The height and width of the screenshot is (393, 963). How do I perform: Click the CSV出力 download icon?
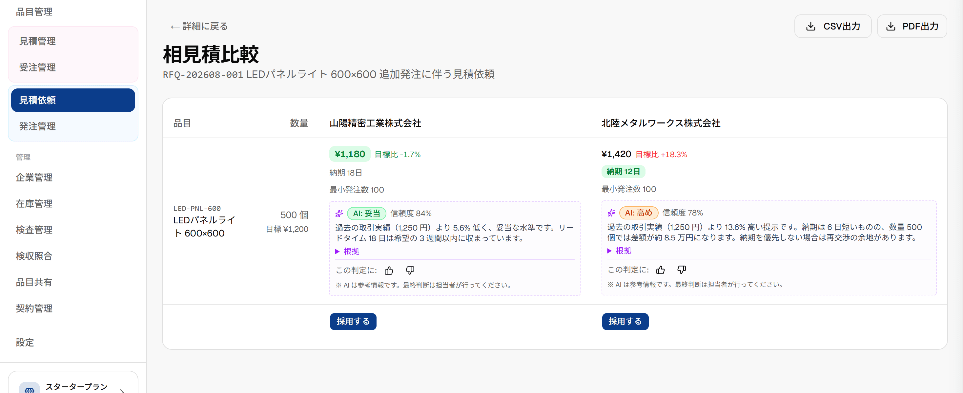pyautogui.click(x=810, y=26)
